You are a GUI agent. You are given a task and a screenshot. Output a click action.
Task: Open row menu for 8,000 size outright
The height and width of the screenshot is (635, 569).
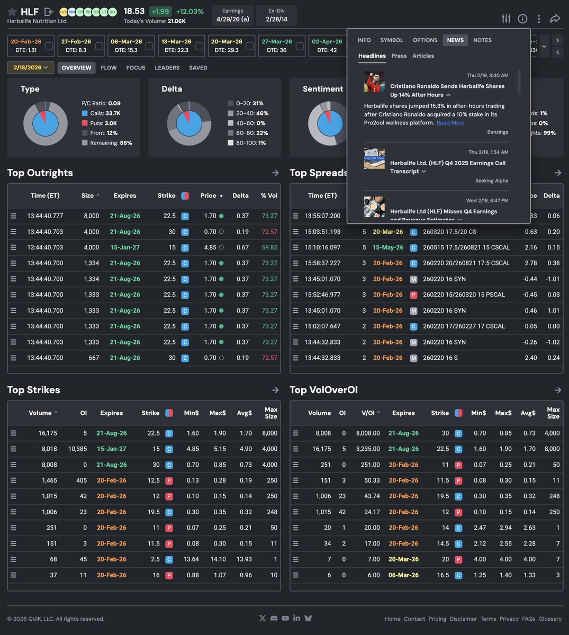pos(13,216)
